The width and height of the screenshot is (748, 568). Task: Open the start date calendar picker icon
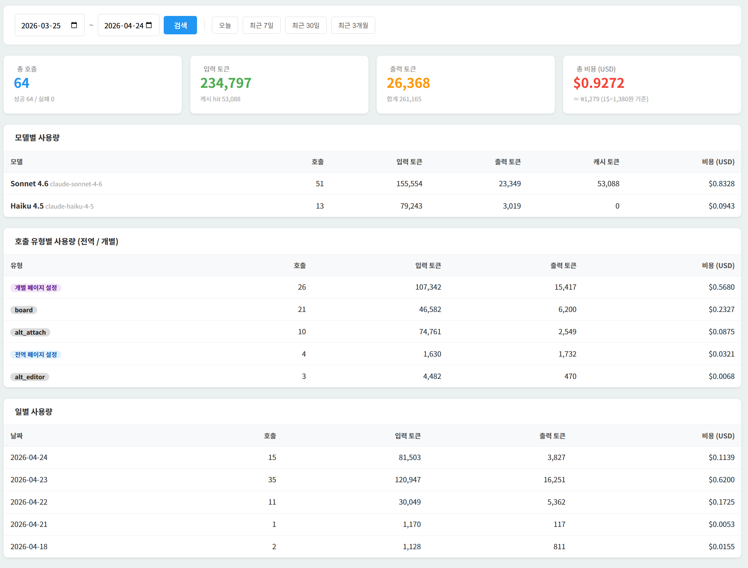pyautogui.click(x=74, y=25)
